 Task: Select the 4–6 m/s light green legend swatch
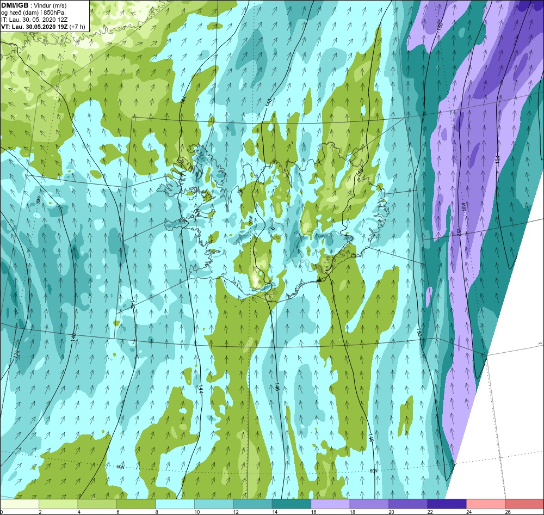coord(97,504)
